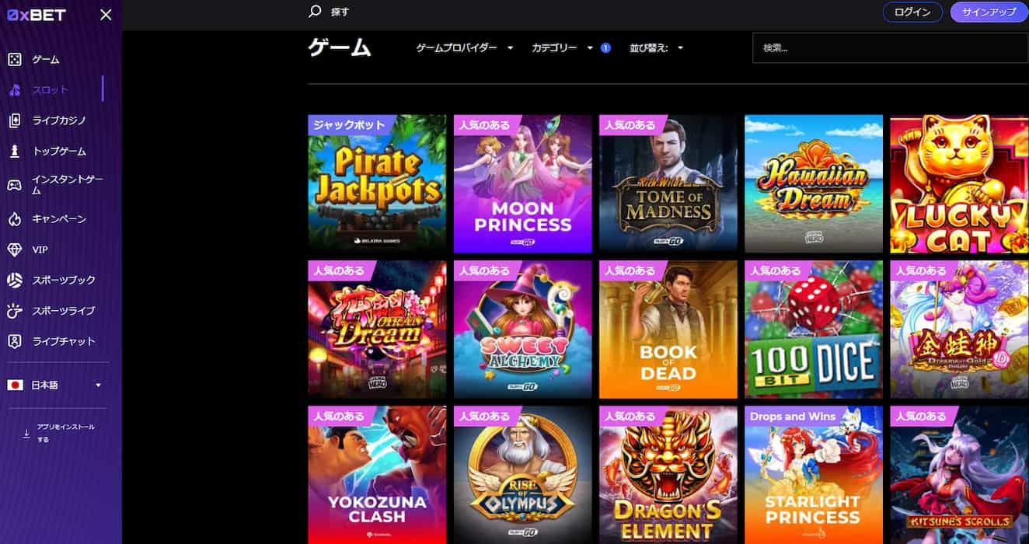Select the cherry slot icon in sidebar
The width and height of the screenshot is (1029, 544).
click(x=14, y=90)
